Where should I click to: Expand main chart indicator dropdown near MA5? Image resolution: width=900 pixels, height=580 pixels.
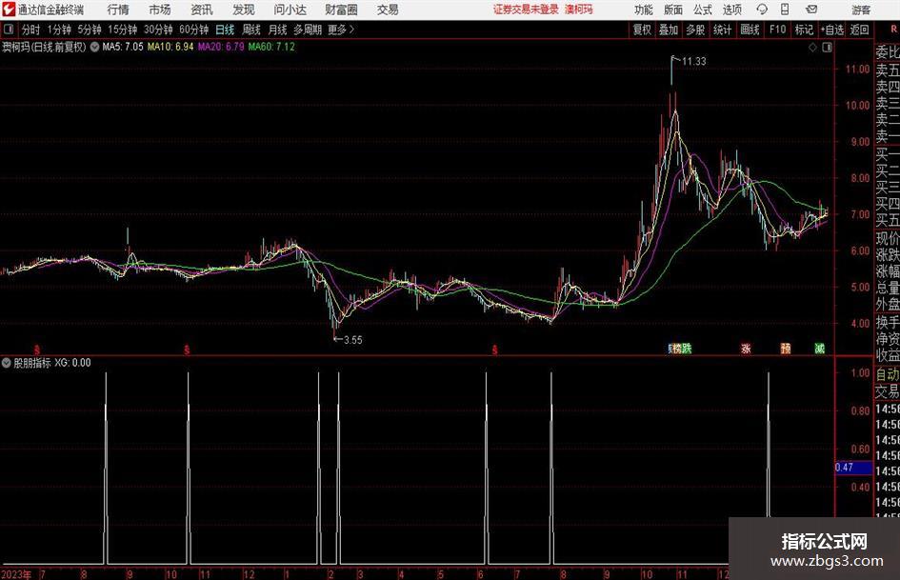click(94, 47)
